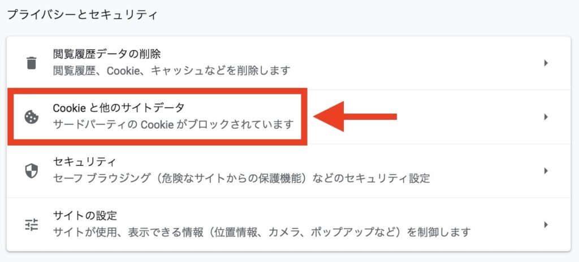Click the cookie icon

tap(32, 117)
